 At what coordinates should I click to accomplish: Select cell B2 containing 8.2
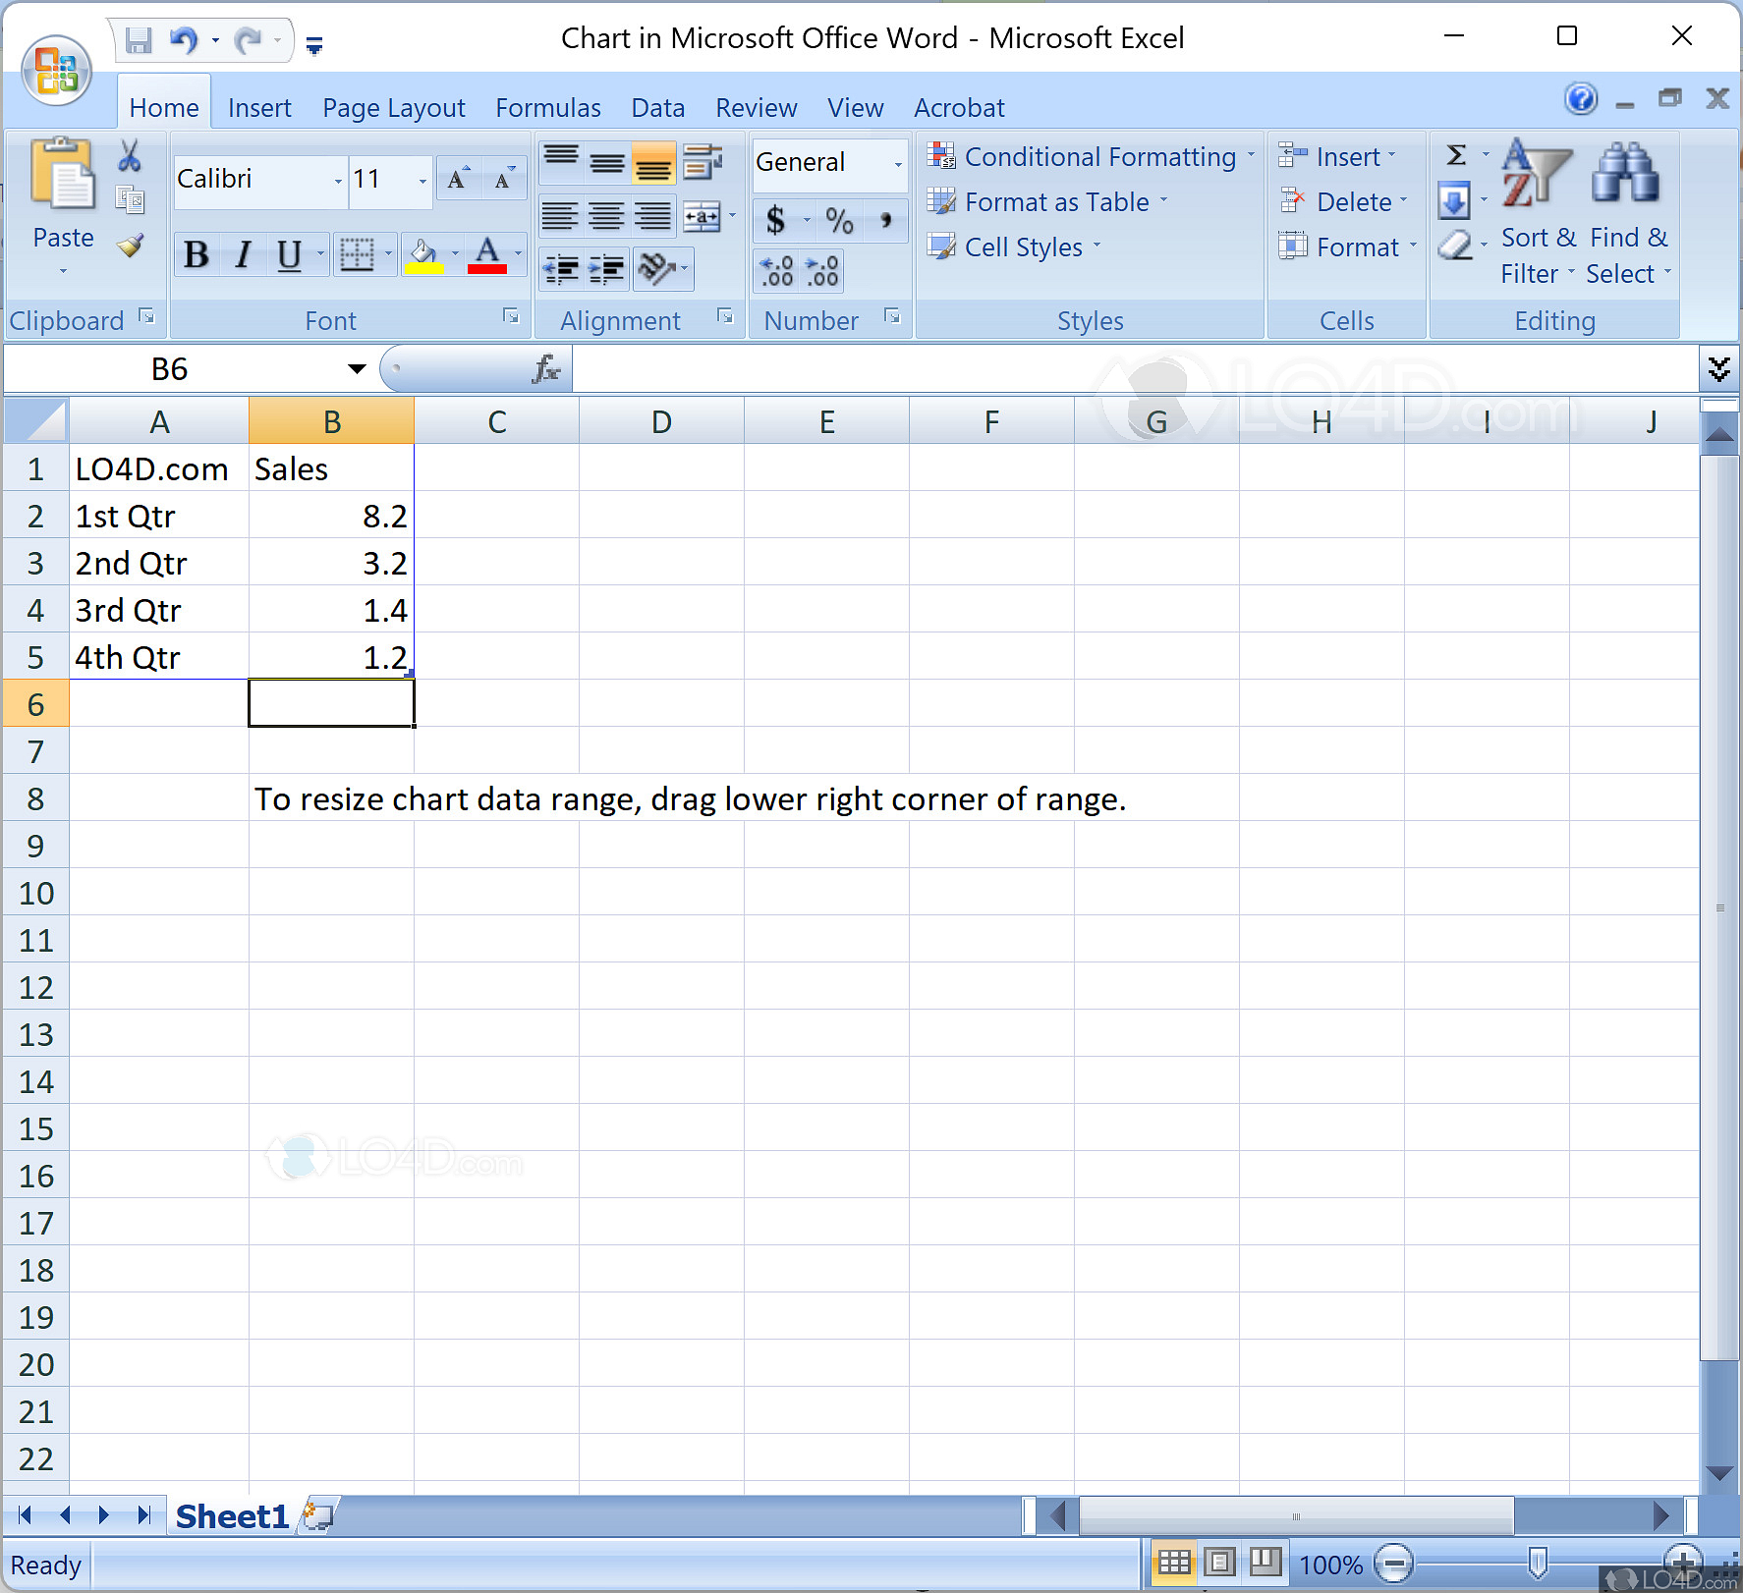(x=331, y=516)
